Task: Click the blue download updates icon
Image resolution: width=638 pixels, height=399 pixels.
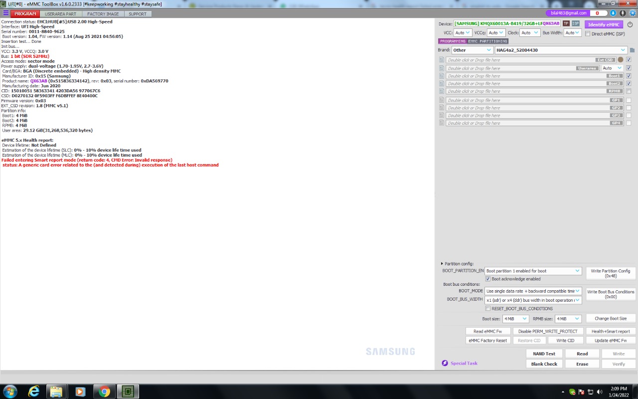Action: tap(613, 13)
